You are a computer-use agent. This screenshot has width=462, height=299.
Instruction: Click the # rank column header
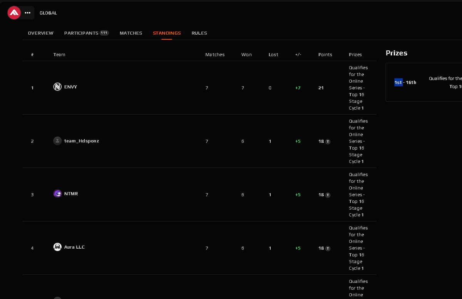32,55
